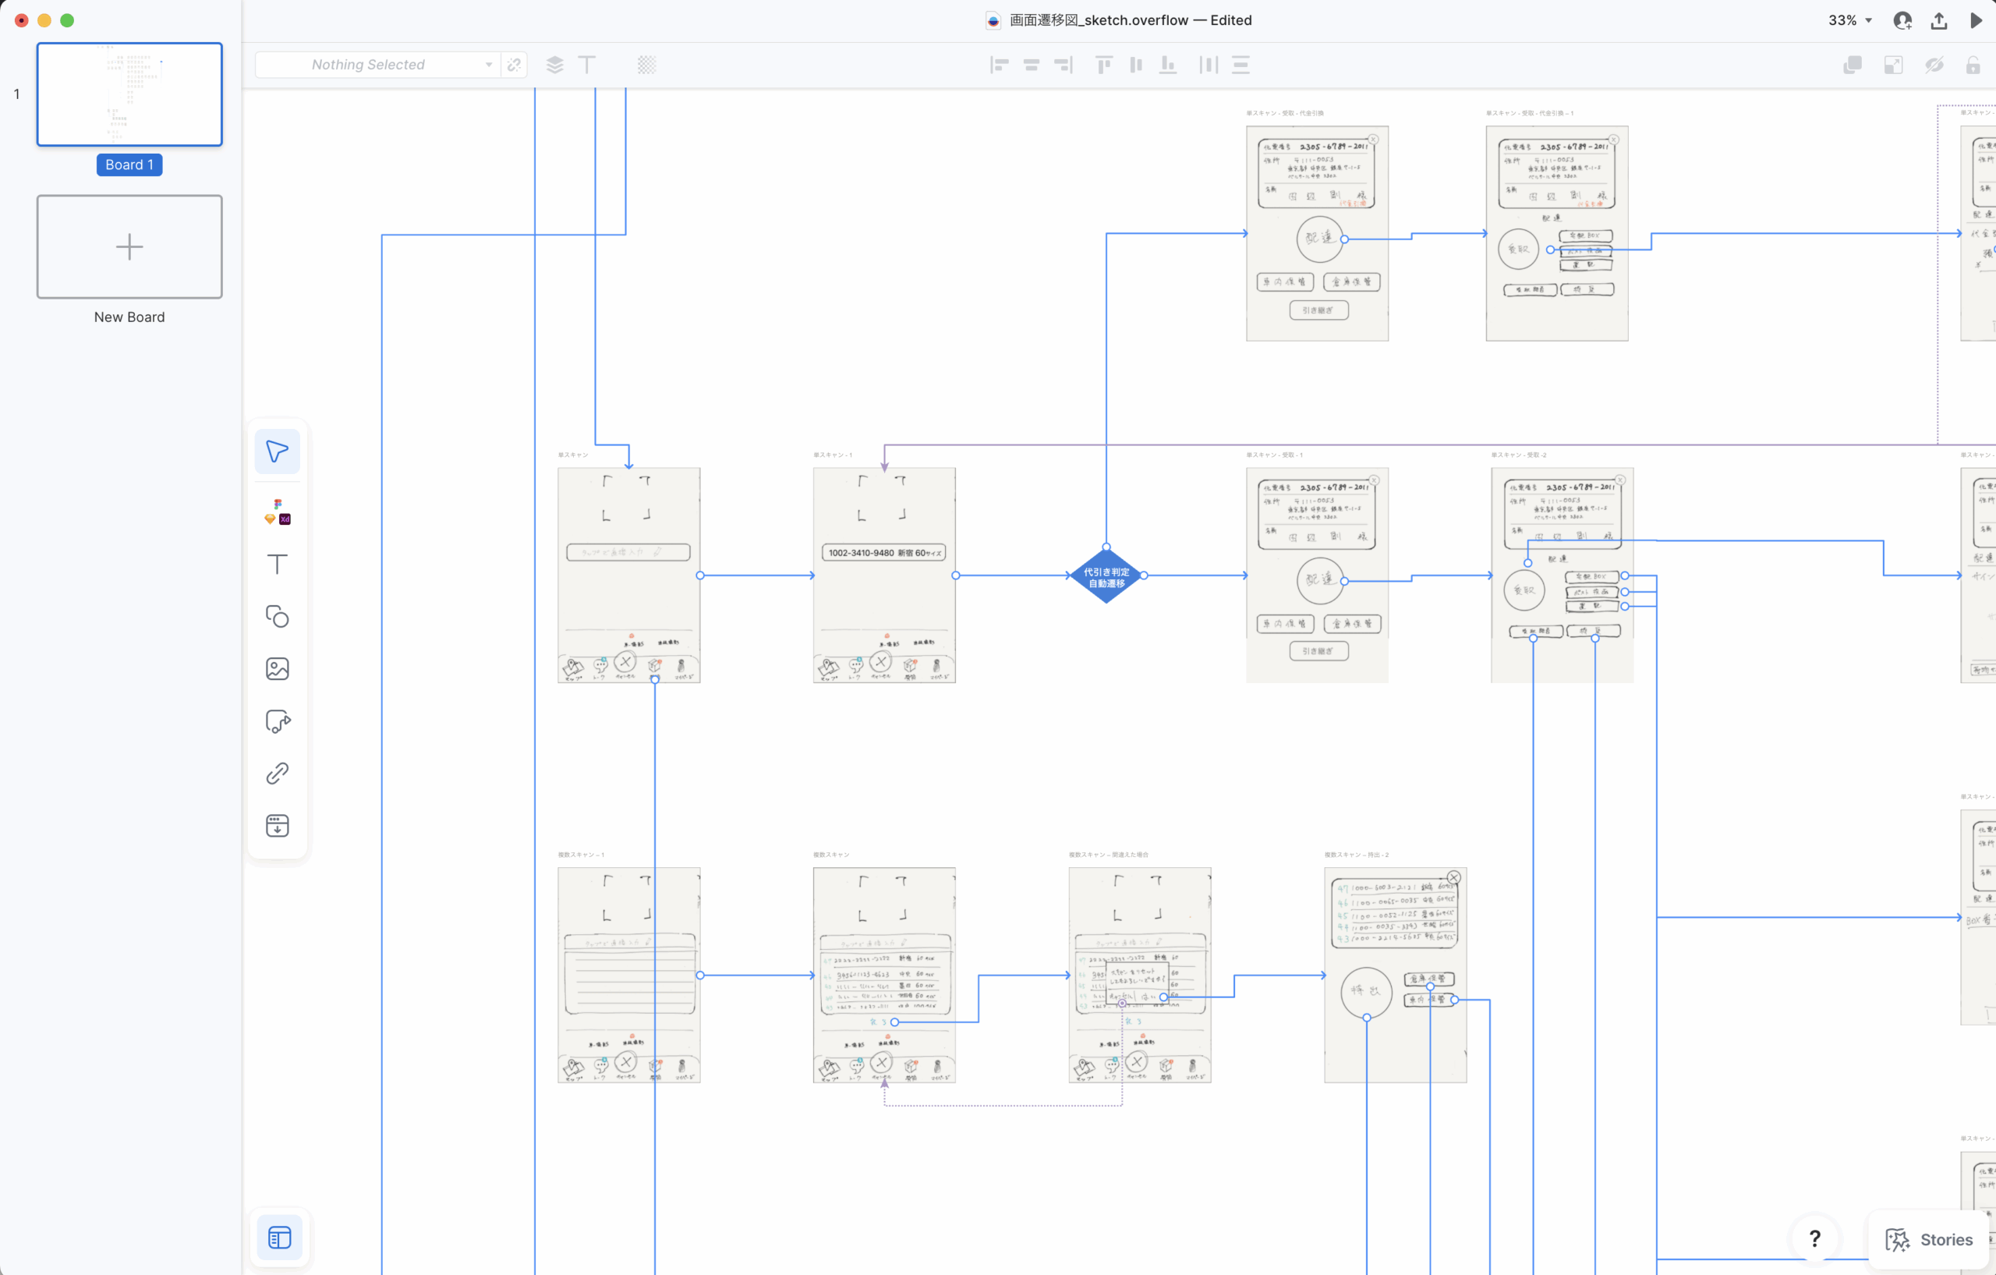The width and height of the screenshot is (1996, 1275).
Task: Expand the Nothing Selected dropdown
Action: point(488,65)
